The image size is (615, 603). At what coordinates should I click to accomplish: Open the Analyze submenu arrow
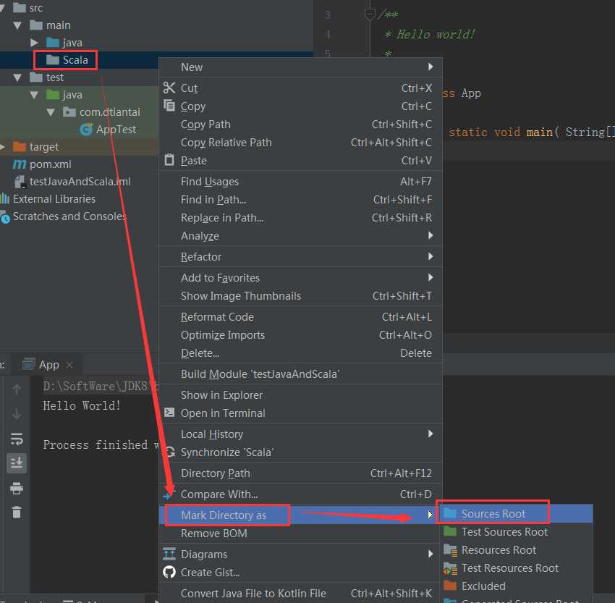(x=430, y=235)
